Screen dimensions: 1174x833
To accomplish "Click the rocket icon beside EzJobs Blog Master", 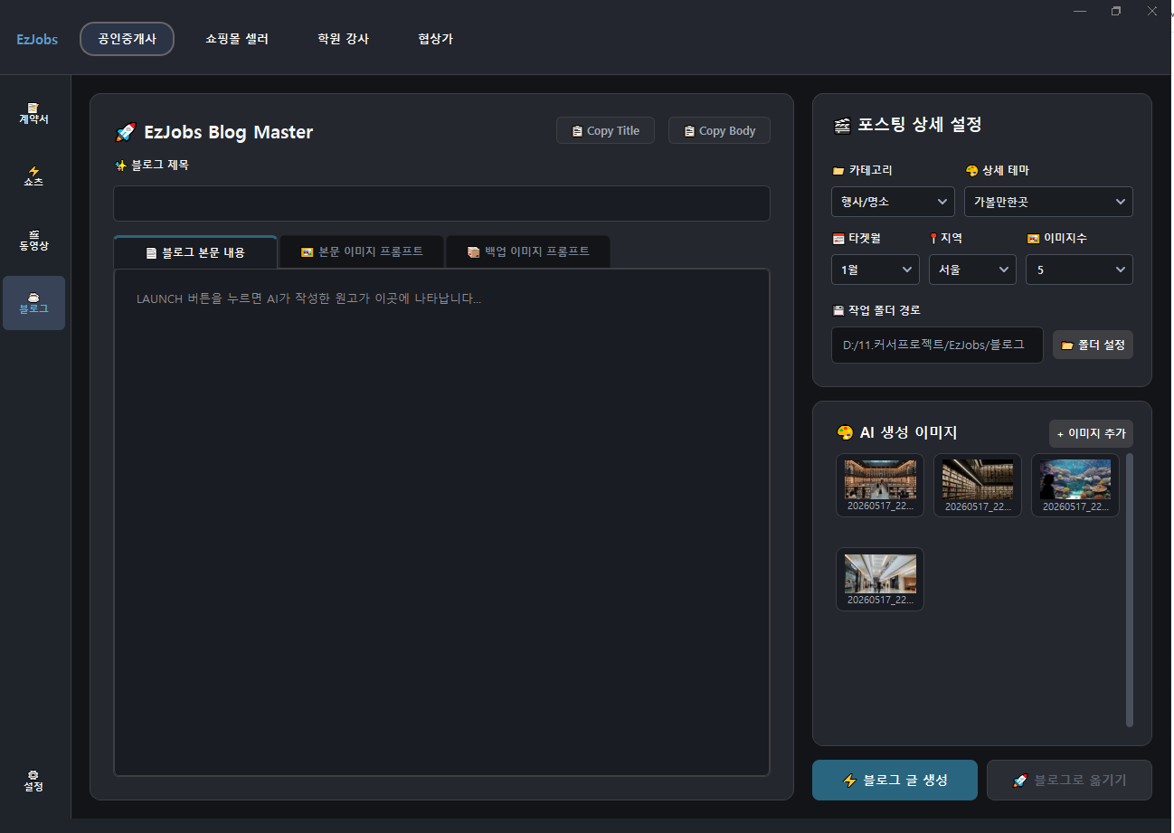I will (126, 132).
